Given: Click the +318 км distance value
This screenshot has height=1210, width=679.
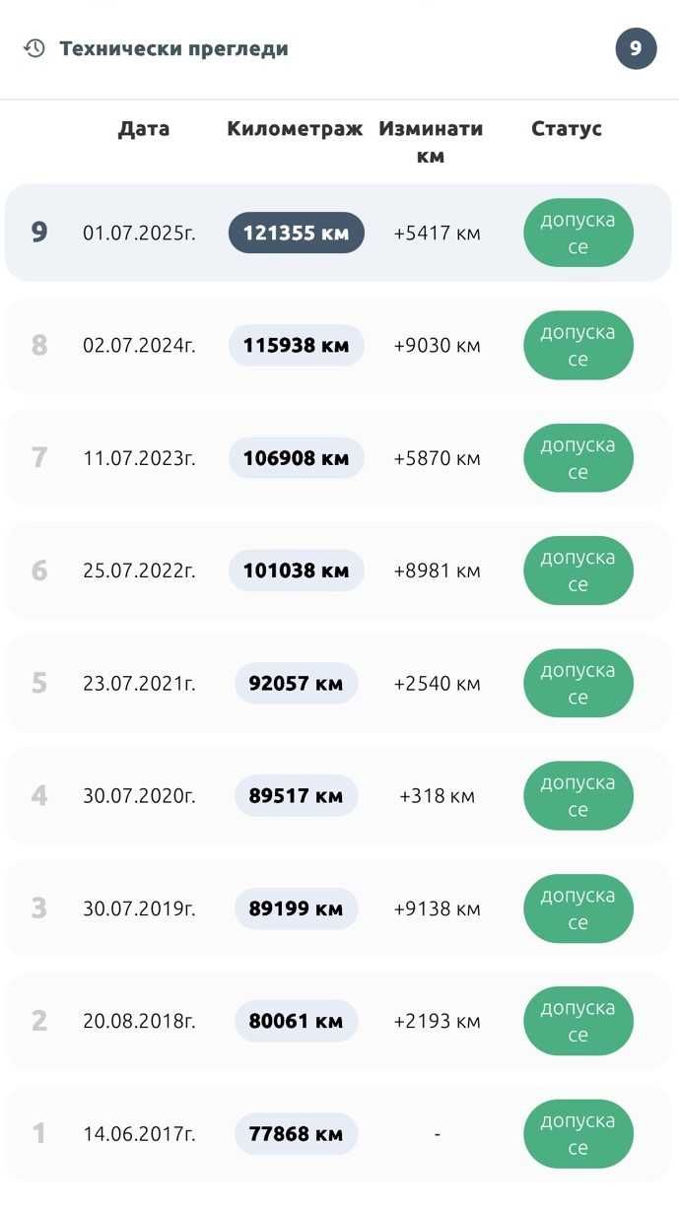Looking at the screenshot, I should 437,795.
